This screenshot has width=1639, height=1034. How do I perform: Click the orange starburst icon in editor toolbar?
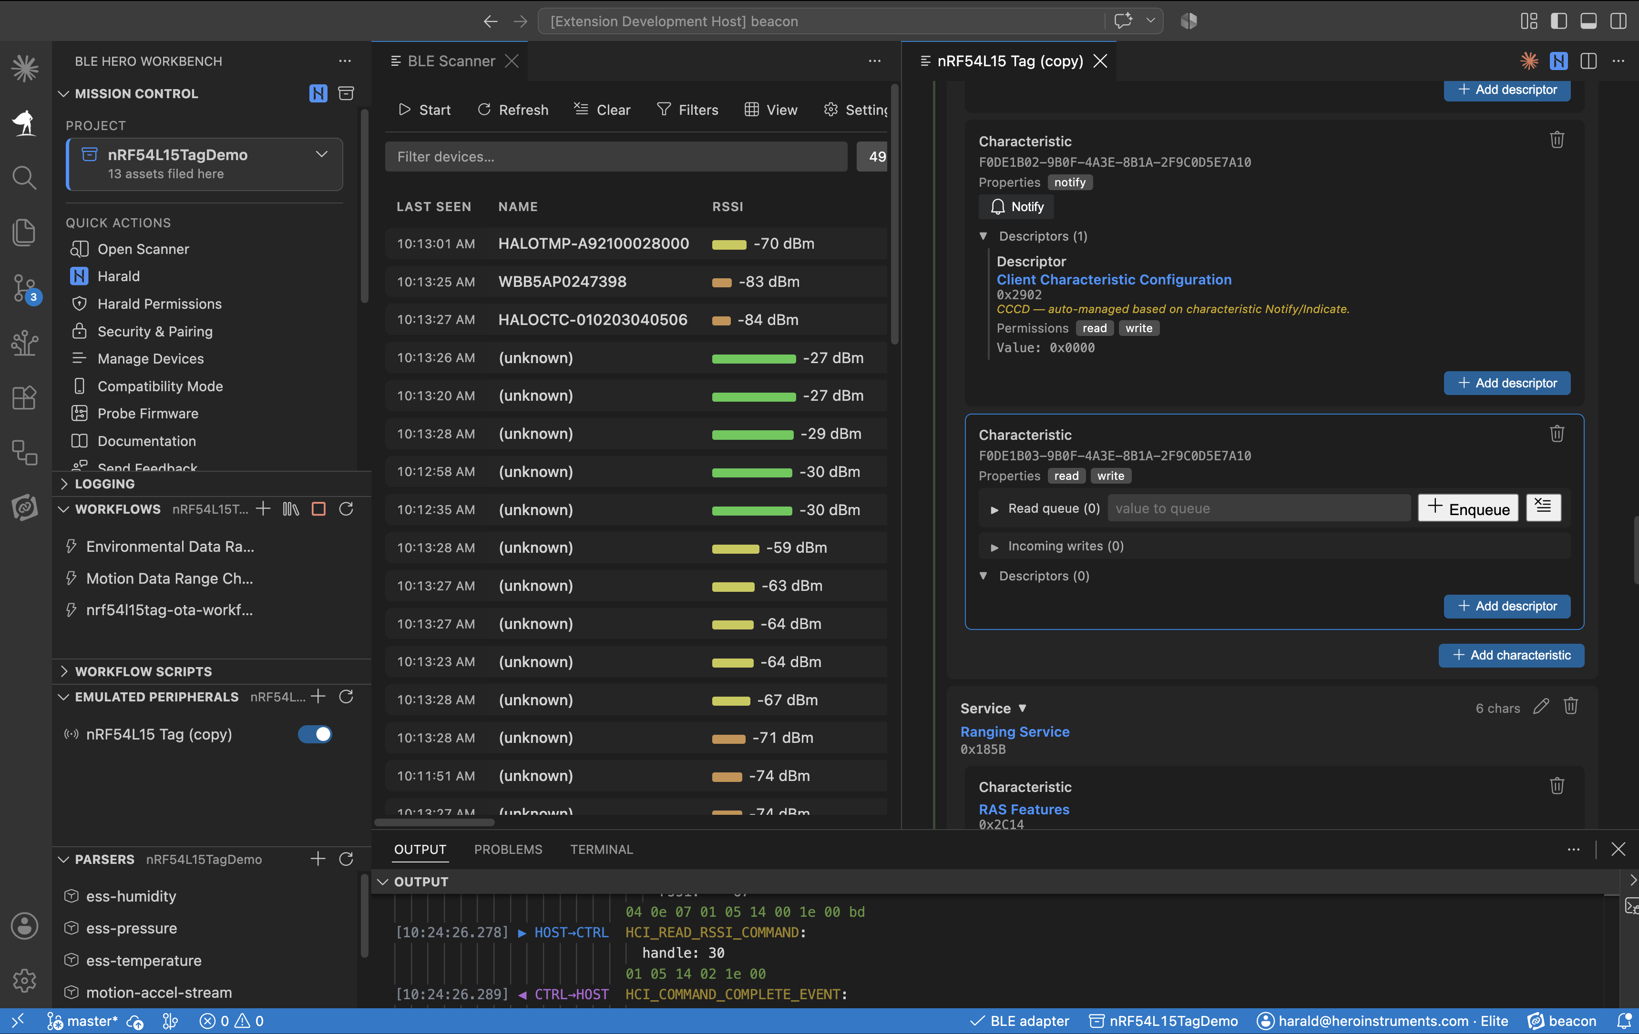click(x=1529, y=61)
